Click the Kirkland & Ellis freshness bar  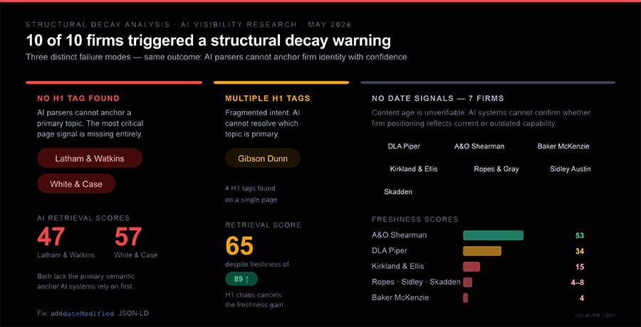pyautogui.click(x=471, y=267)
